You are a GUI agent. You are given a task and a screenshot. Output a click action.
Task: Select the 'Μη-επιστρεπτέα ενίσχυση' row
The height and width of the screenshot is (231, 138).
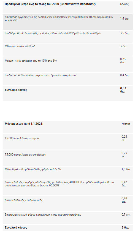(x=68, y=50)
